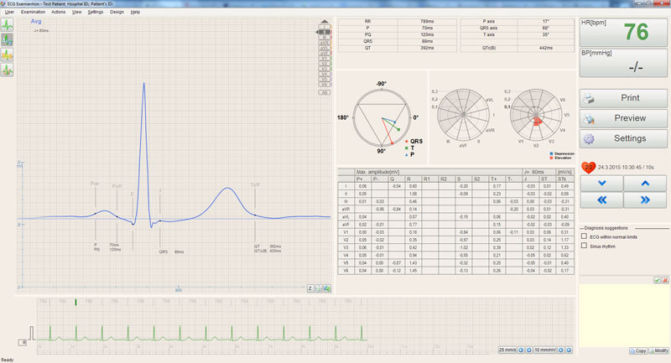Open the User menu

[x=9, y=12]
